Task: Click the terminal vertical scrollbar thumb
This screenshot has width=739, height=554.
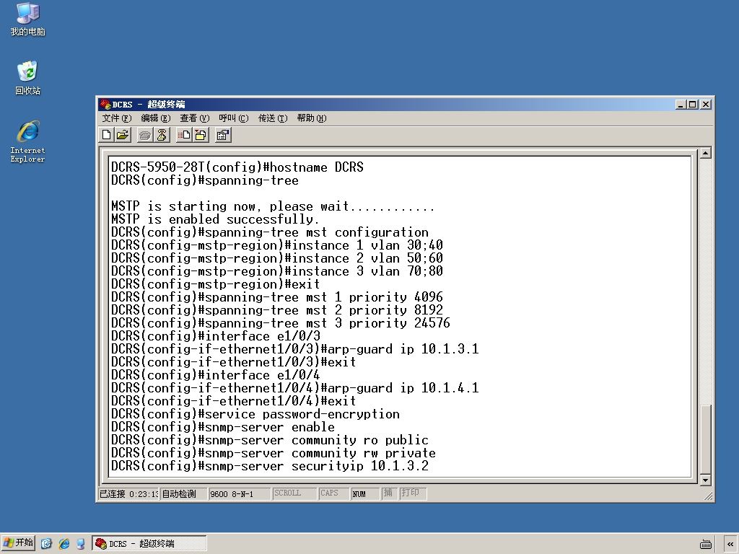Action: (x=706, y=439)
